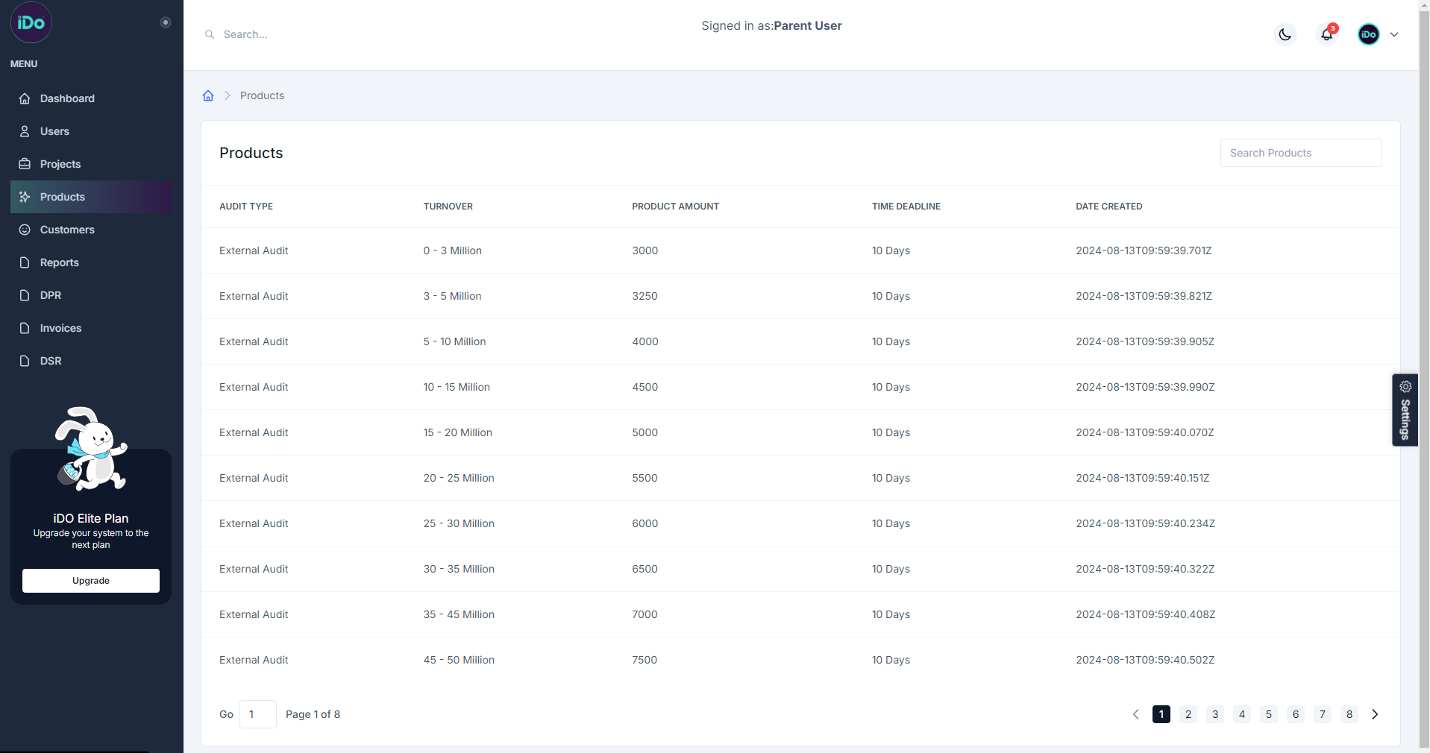The width and height of the screenshot is (1430, 753).
Task: Click the vertical page scrollbar
Action: pos(1424,373)
